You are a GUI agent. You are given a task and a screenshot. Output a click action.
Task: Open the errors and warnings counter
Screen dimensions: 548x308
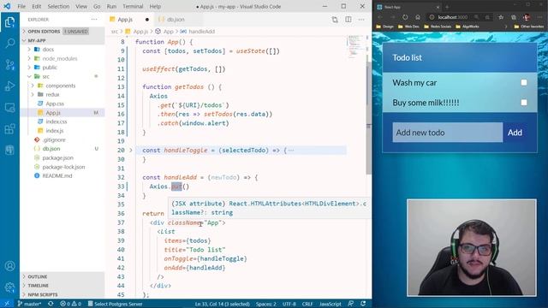coord(70,304)
